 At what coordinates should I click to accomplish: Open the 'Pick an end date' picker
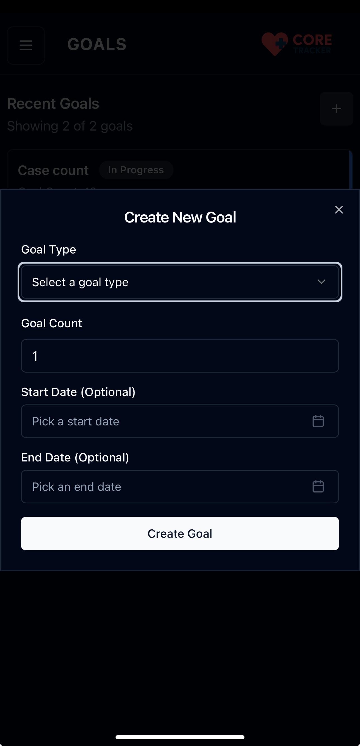tap(168, 487)
